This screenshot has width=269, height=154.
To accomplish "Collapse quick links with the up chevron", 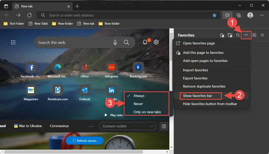I will [147, 54].
